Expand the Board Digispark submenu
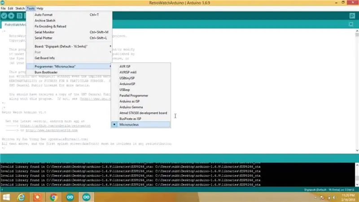This screenshot has height=202, width=359. tap(69, 46)
